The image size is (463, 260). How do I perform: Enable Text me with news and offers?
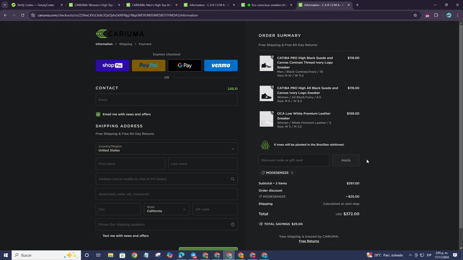coord(98,236)
